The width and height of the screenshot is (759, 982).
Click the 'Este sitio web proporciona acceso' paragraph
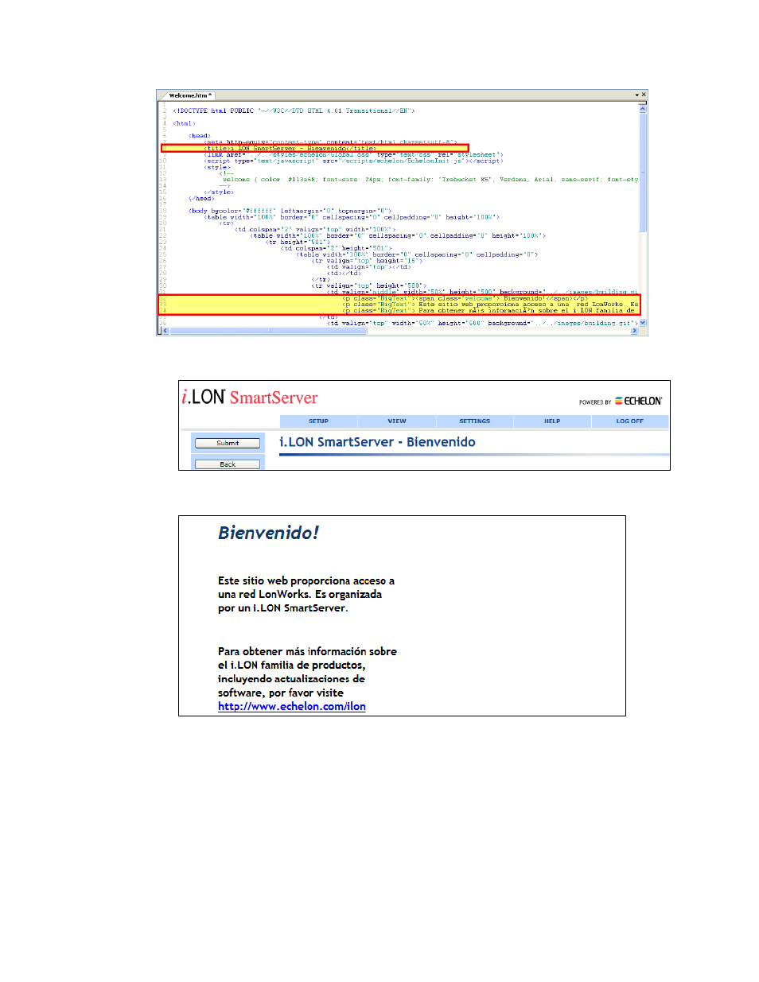click(306, 595)
